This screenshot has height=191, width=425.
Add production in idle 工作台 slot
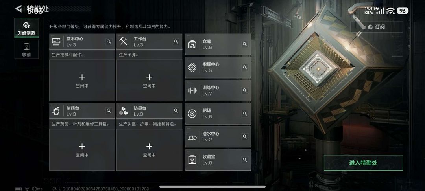pos(150,81)
